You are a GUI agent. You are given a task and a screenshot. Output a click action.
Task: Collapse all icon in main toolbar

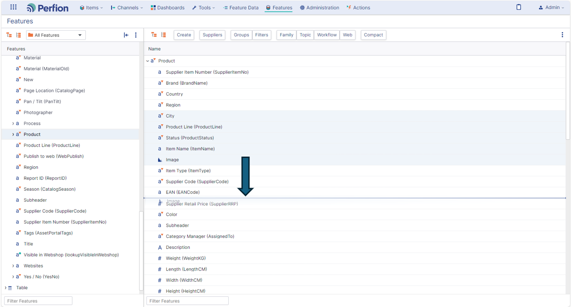(x=164, y=35)
